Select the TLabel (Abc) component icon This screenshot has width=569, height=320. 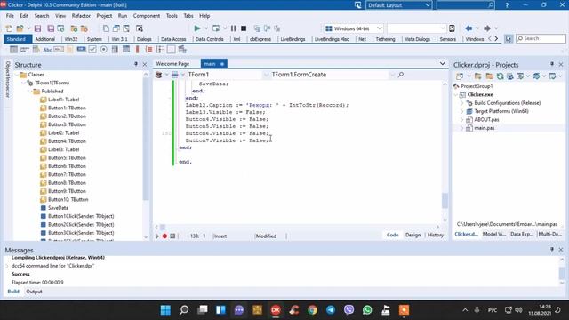[47, 50]
